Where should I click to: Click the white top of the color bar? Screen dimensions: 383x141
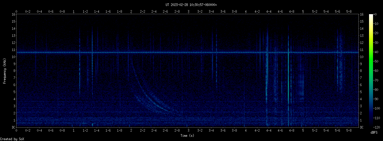tap(371, 16)
